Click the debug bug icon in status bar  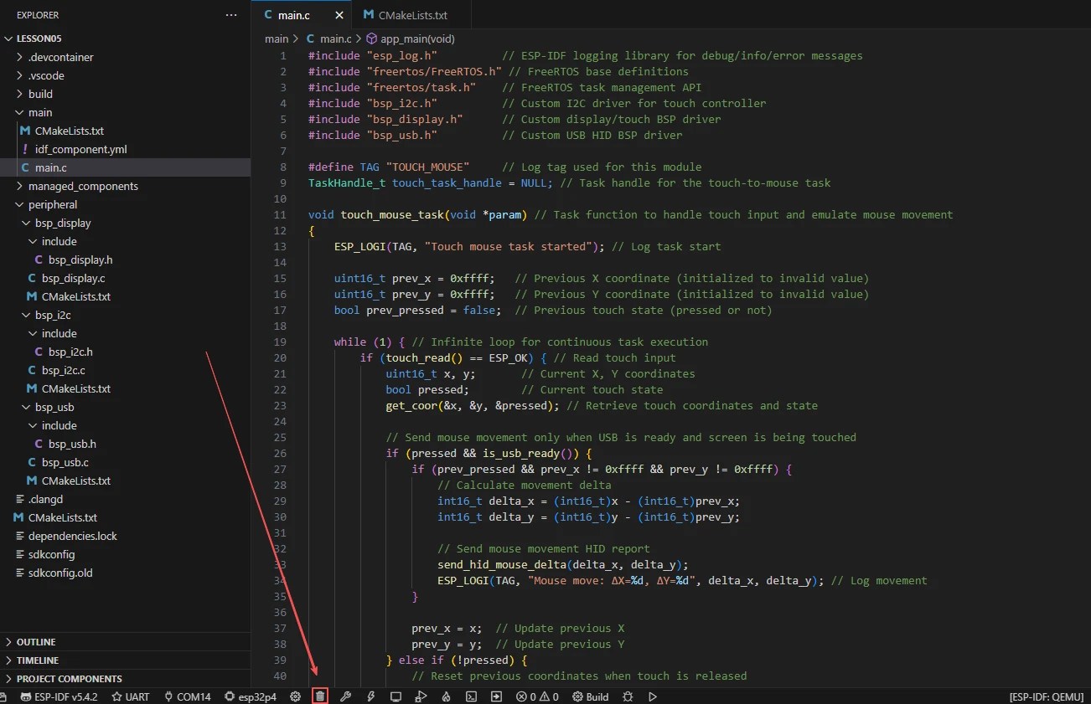[x=627, y=696]
